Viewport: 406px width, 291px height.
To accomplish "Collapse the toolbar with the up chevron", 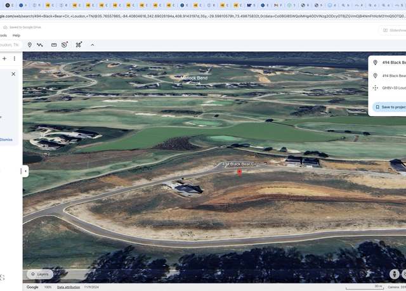I will coord(93,45).
